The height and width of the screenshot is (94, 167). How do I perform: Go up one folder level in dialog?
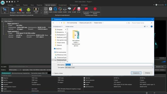click(62, 23)
